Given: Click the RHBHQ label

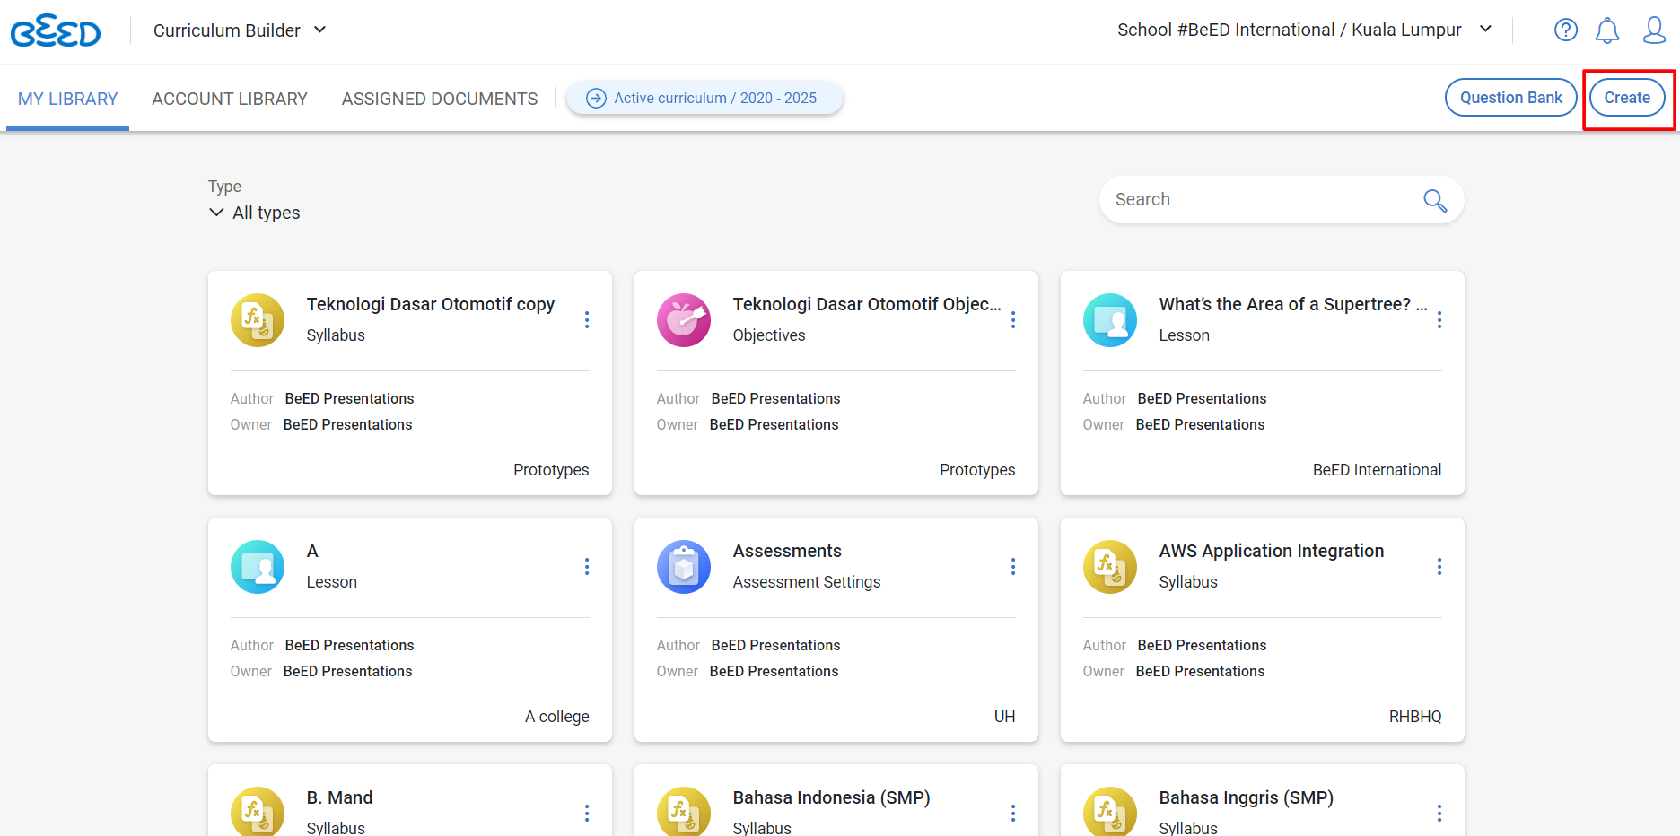Looking at the screenshot, I should 1415,717.
